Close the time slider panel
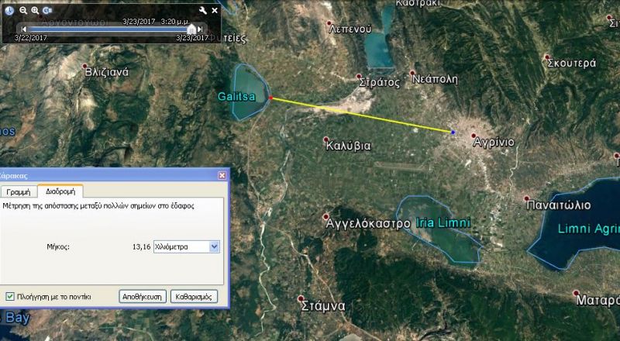Viewport: 620px width, 341px height. click(x=215, y=10)
